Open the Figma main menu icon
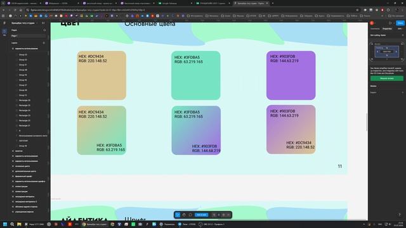 point(4,23)
